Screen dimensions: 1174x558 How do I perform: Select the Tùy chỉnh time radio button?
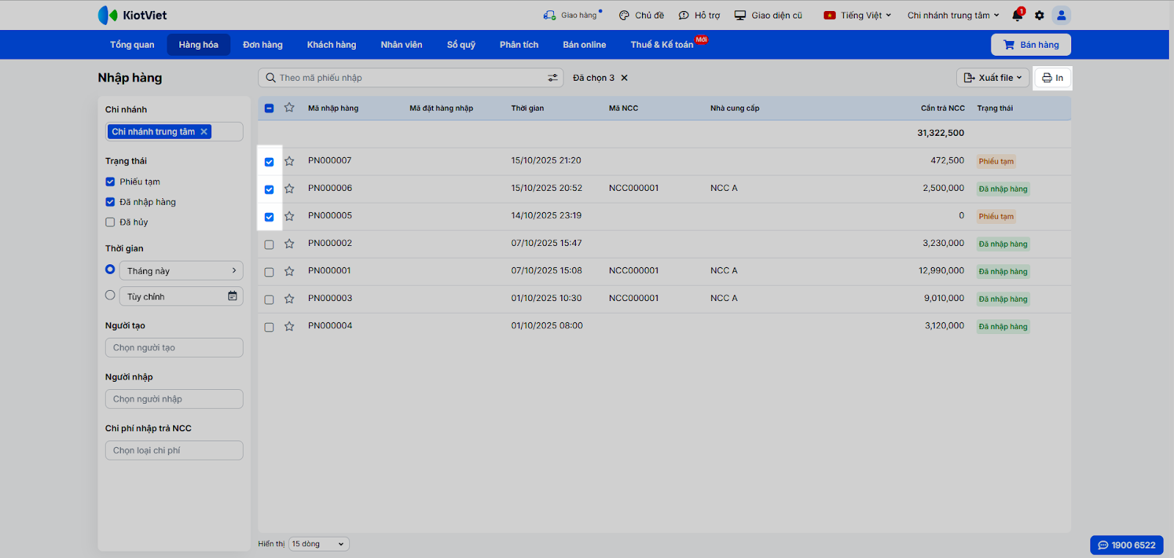tap(110, 295)
